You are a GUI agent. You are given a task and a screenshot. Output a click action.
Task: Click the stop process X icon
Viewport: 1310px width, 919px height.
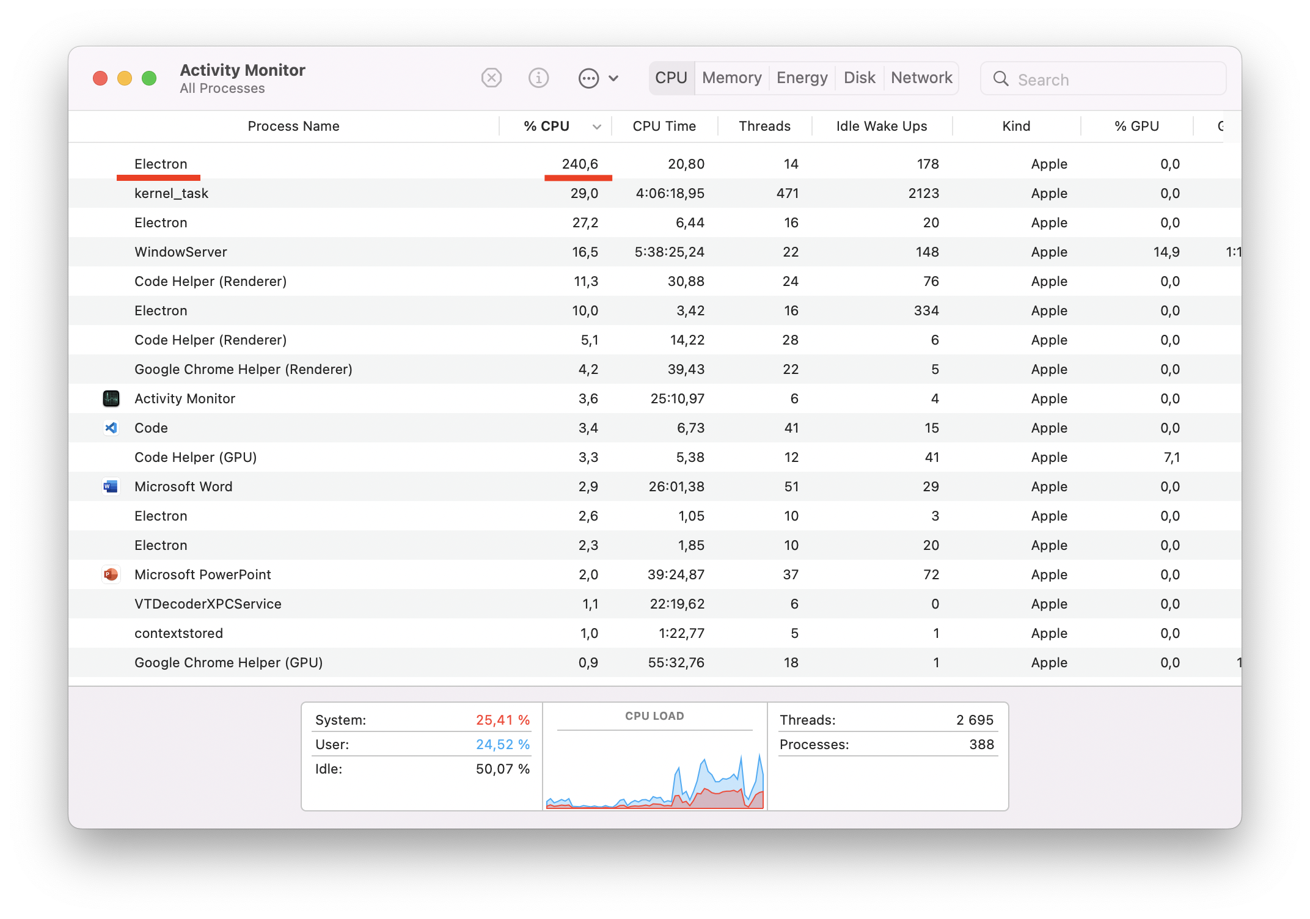click(x=491, y=78)
